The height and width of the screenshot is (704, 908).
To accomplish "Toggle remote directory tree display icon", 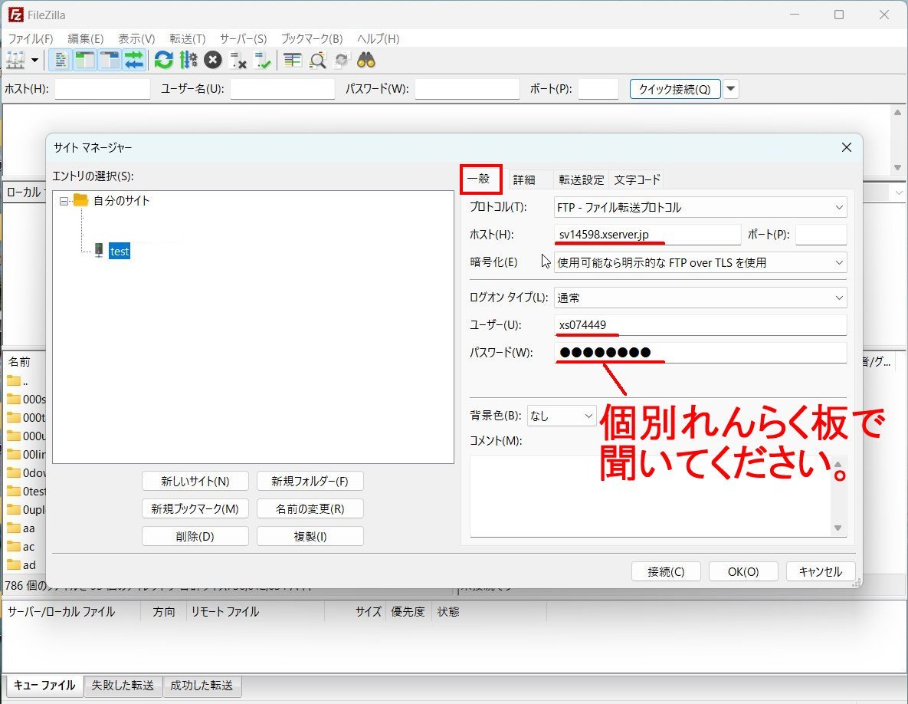I will (109, 61).
